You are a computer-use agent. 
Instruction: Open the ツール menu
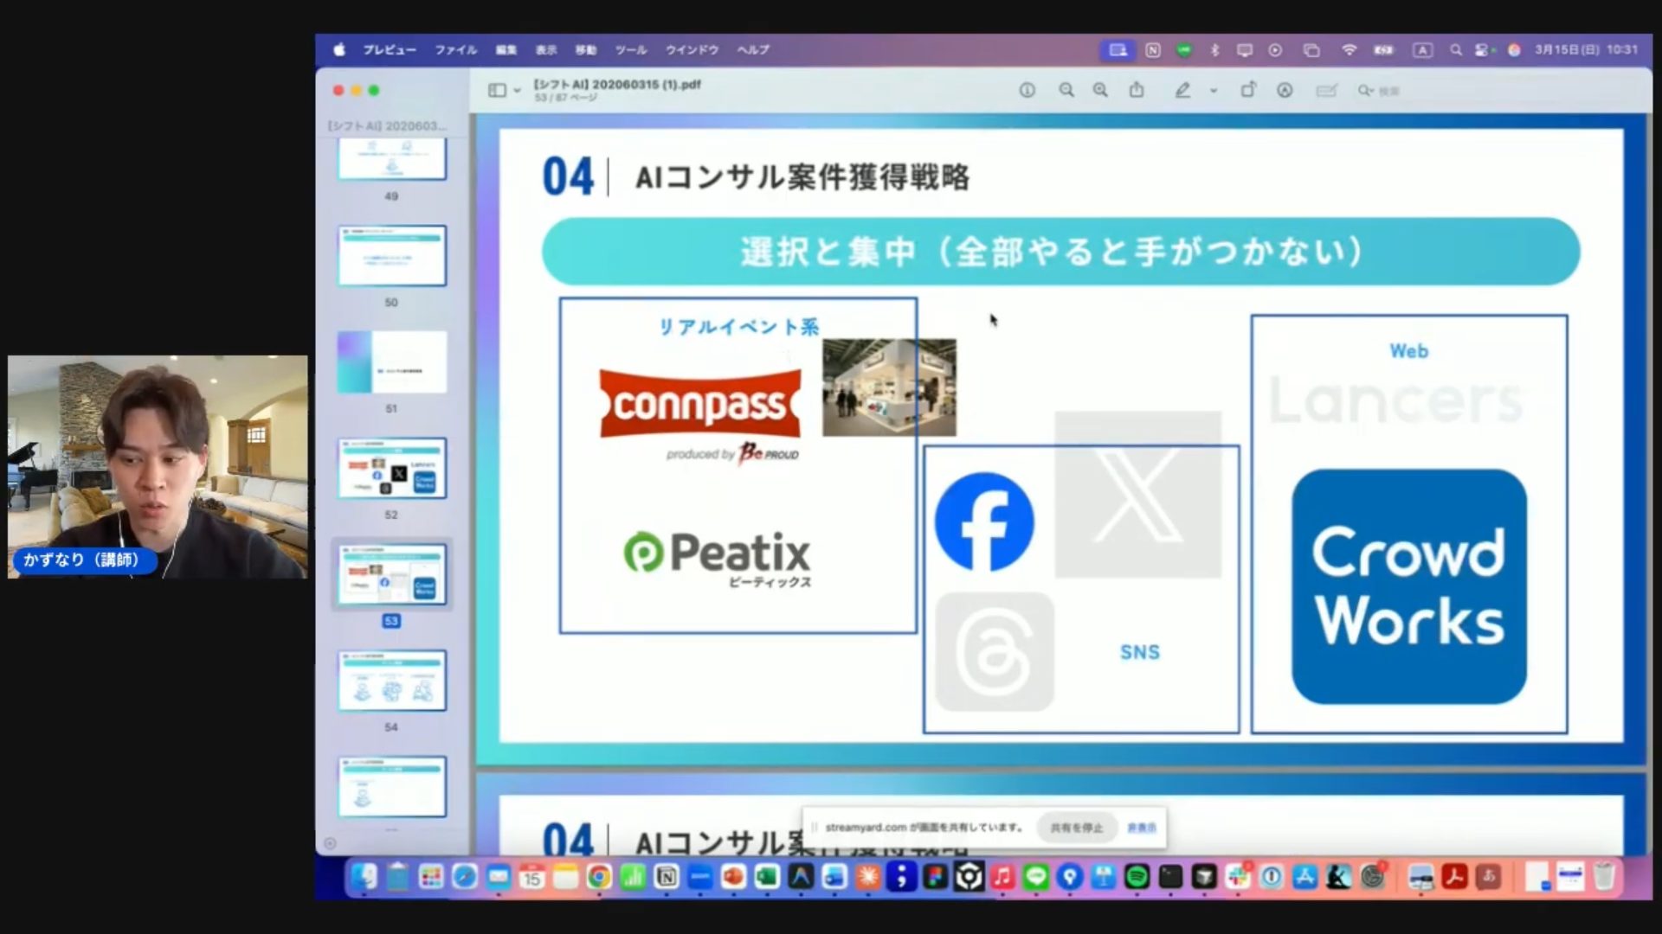click(x=630, y=50)
